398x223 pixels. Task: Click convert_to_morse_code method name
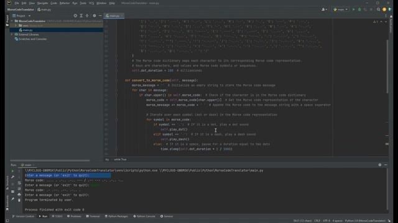click(x=150, y=81)
